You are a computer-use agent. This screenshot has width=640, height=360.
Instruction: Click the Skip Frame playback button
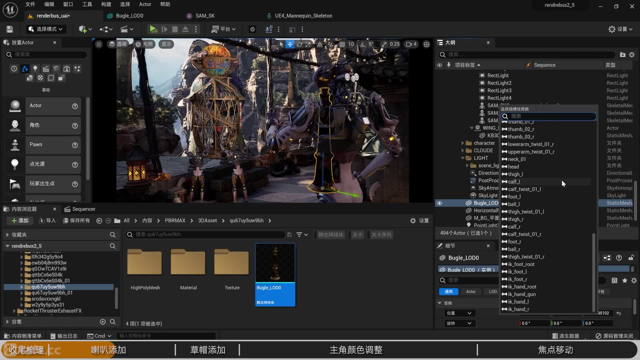[164, 29]
